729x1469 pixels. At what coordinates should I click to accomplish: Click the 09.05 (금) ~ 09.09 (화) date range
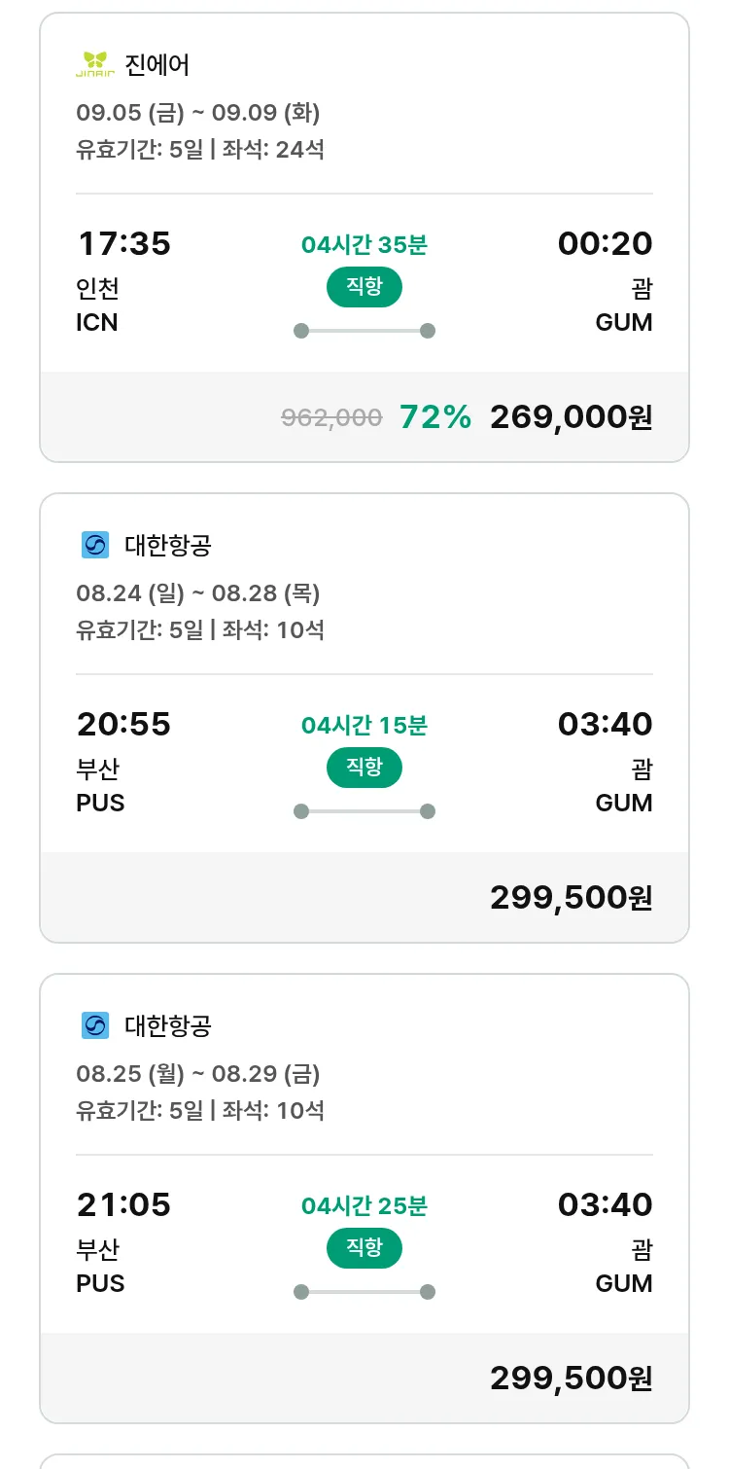tap(198, 113)
